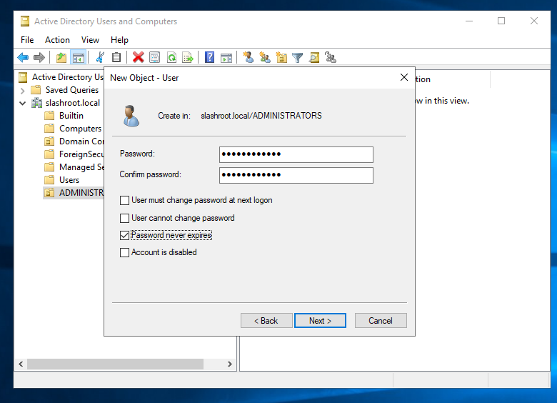
Task: Click the Filter funnel toolbar icon
Action: [x=298, y=58]
